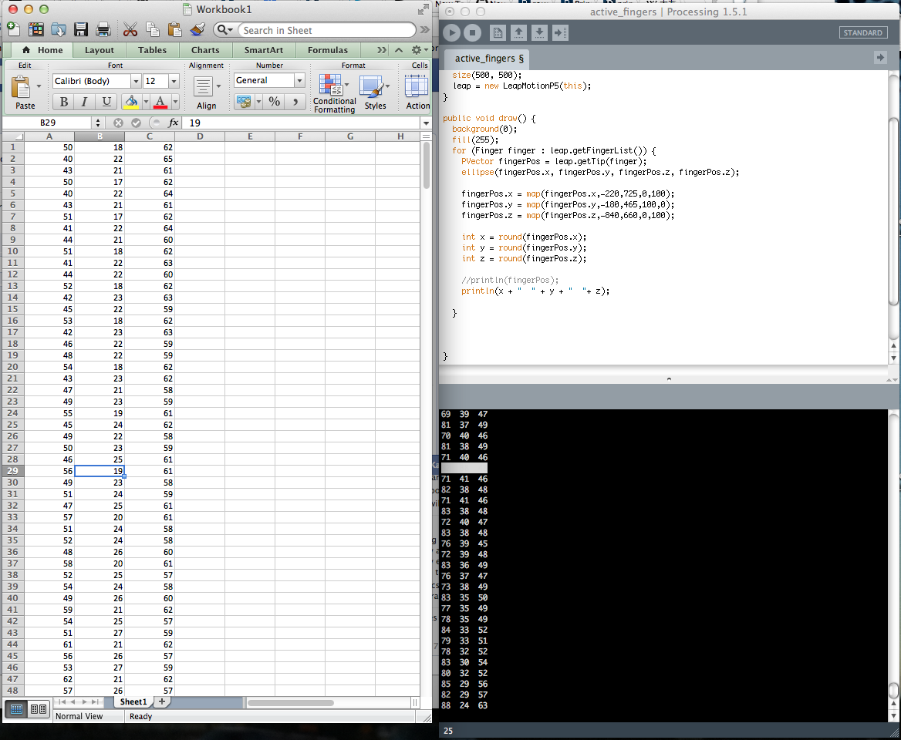Screen dimensions: 901x740
Task: Select the Sheet1 worksheet tab
Action: (x=133, y=701)
